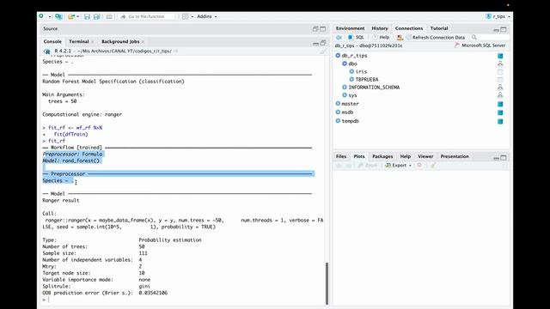Open the Addins dropdown menu
Viewport: 550px width, 309px height.
pos(206,16)
